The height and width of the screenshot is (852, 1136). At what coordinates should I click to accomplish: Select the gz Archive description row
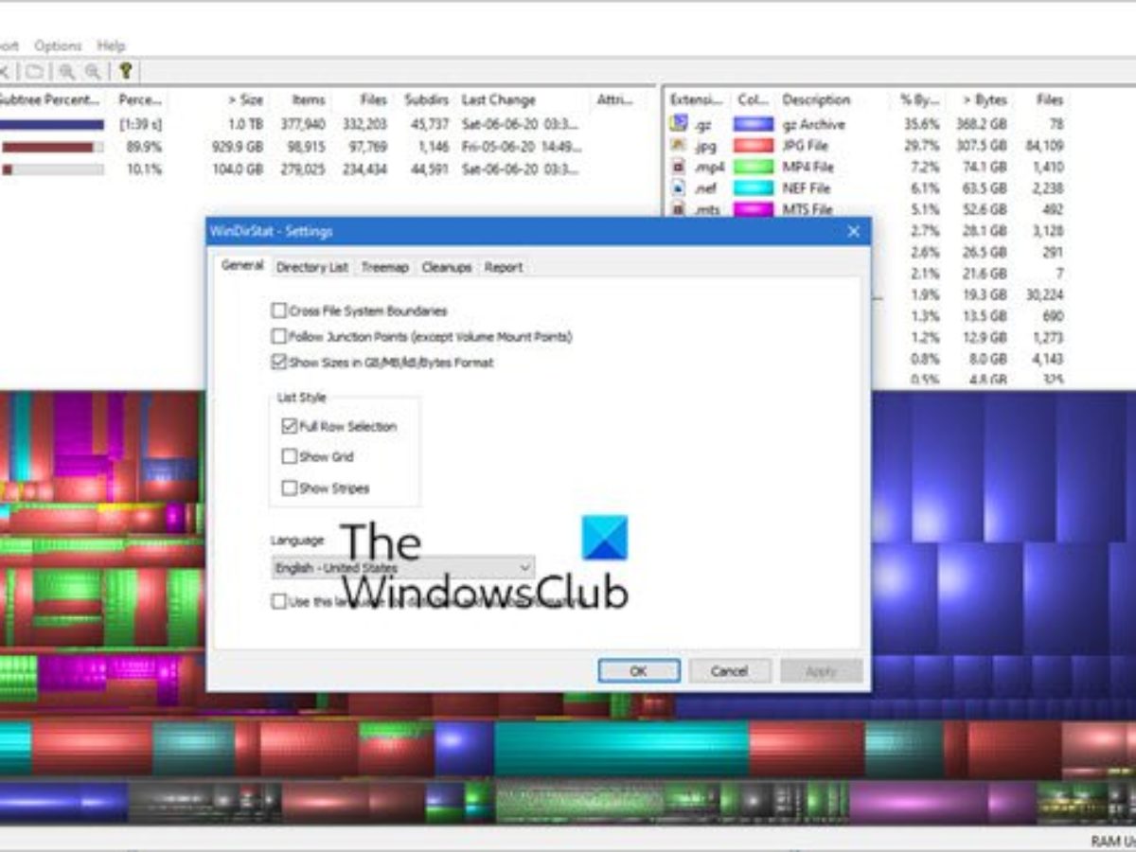[814, 124]
